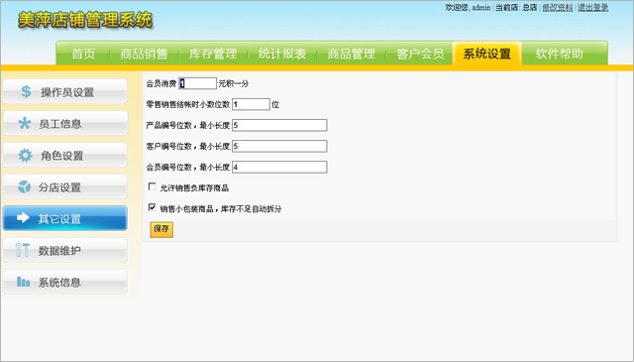This screenshot has width=634, height=362.
Task: Uncheck 销售小包装商品 auto split checkbox
Action: pyautogui.click(x=152, y=207)
